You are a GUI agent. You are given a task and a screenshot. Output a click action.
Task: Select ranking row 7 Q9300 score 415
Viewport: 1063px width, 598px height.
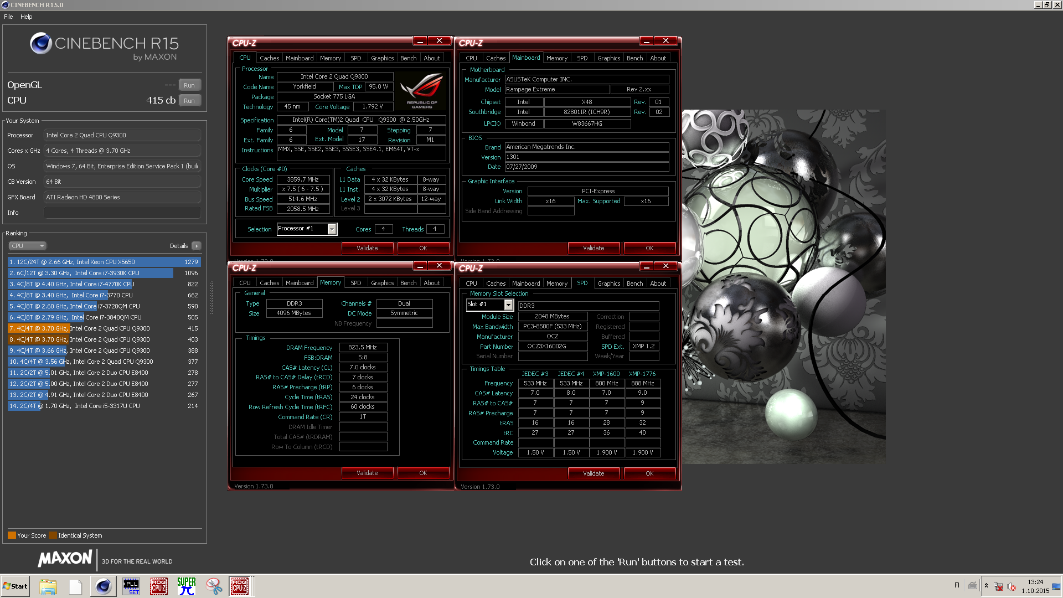pos(104,328)
